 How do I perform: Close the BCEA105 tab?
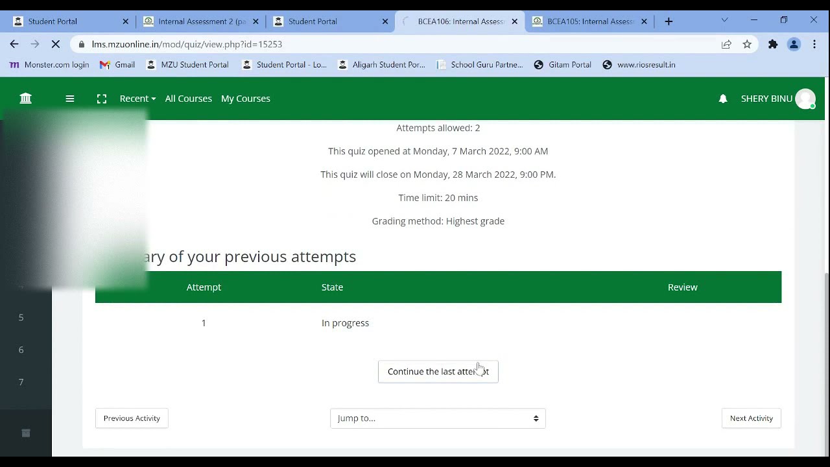pyautogui.click(x=644, y=21)
